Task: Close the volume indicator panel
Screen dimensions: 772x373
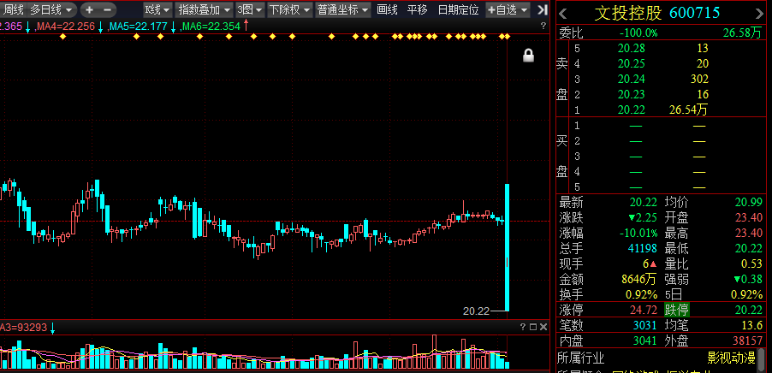Action: (x=543, y=327)
